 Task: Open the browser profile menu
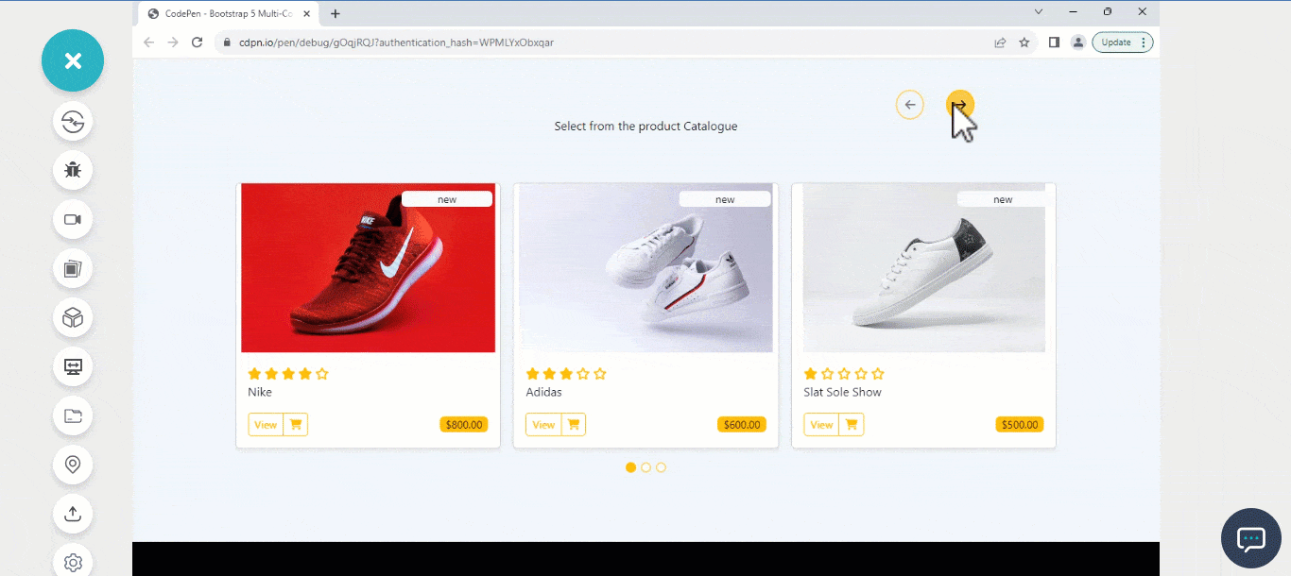pos(1077,42)
